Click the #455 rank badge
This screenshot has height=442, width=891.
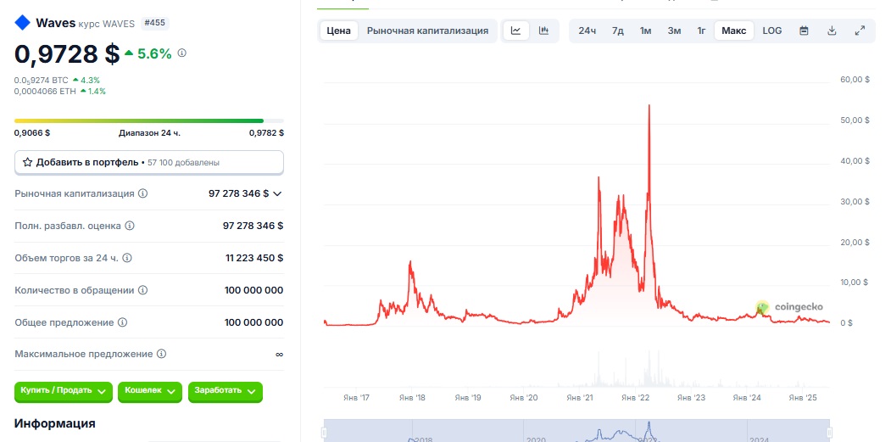pos(154,23)
